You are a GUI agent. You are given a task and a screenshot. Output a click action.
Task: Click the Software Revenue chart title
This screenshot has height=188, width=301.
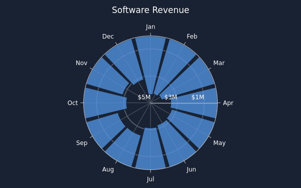[150, 10]
